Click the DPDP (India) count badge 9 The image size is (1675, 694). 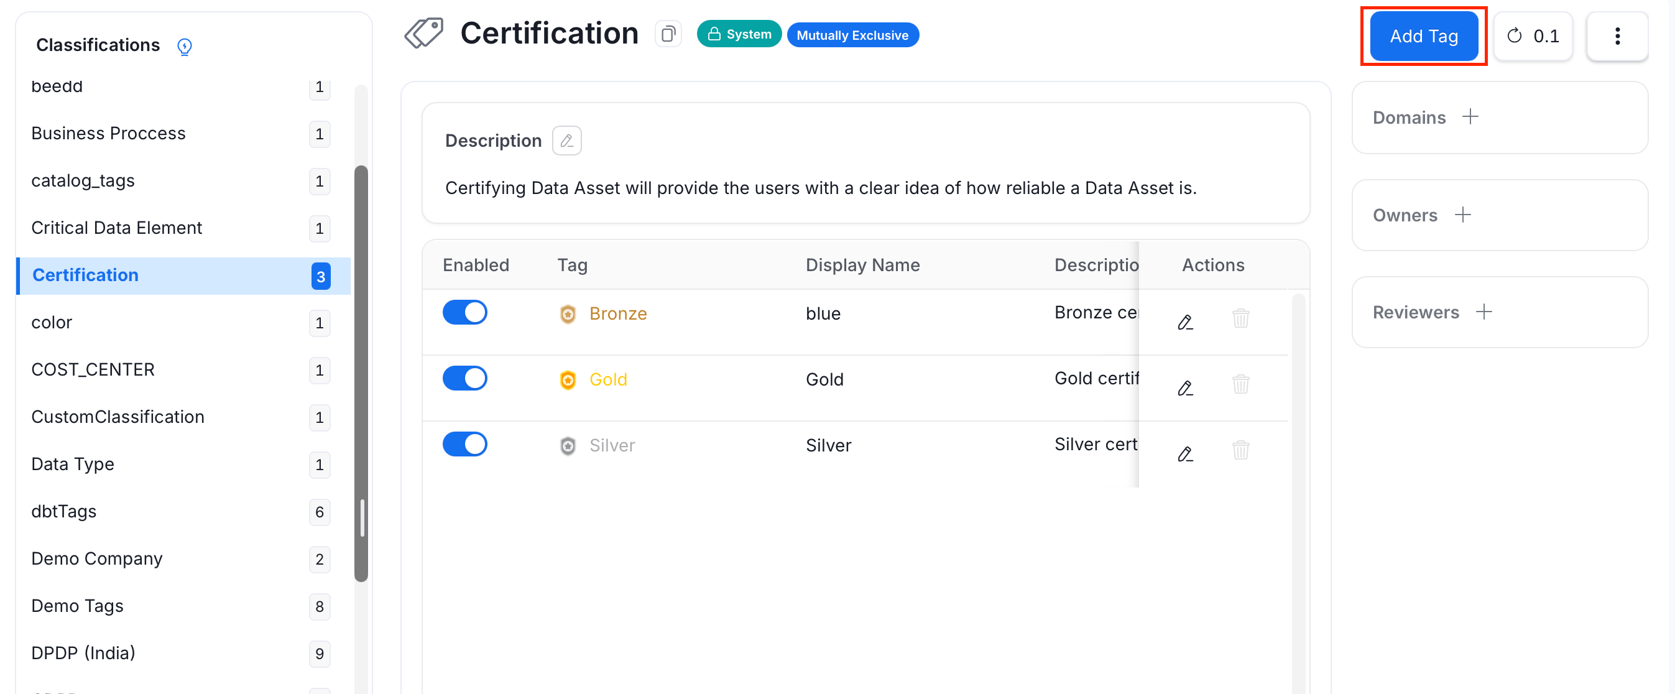(319, 654)
